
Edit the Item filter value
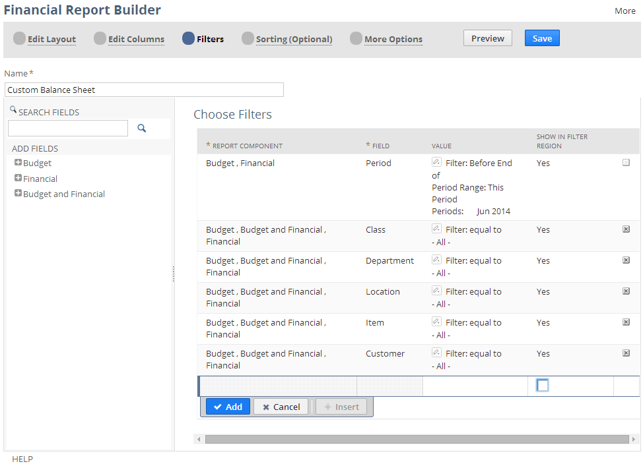click(436, 322)
